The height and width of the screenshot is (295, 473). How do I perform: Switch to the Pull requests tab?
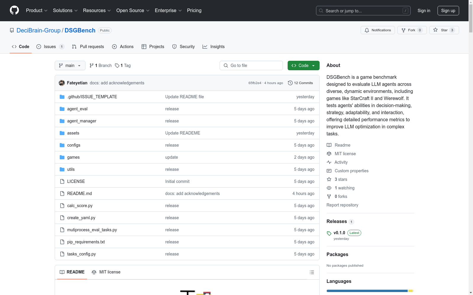tap(88, 47)
